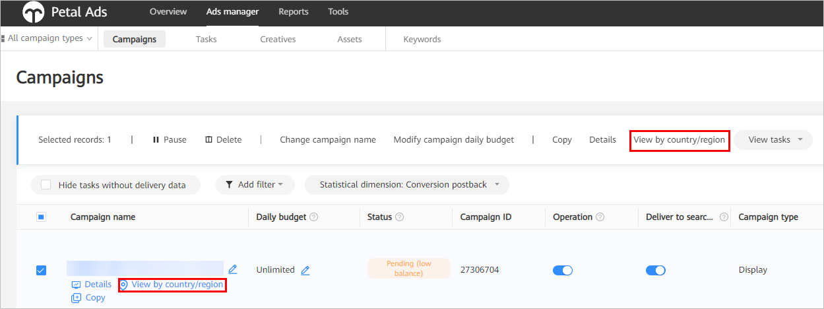The width and height of the screenshot is (824, 309).
Task: Click the All campaign types grid icon
Action: click(3, 38)
